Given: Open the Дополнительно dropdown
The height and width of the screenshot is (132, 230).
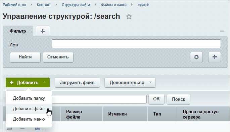Looking at the screenshot, I should (x=130, y=82).
